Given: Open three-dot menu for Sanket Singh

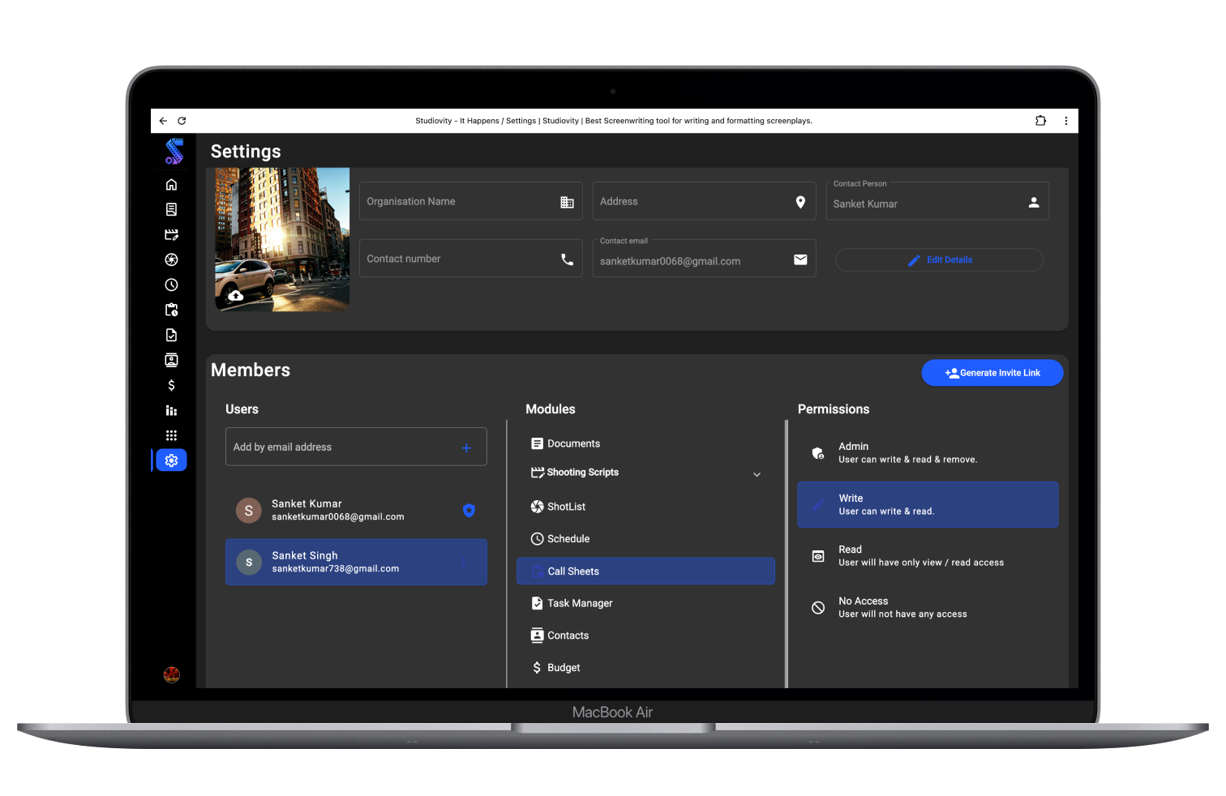Looking at the screenshot, I should click(x=464, y=563).
